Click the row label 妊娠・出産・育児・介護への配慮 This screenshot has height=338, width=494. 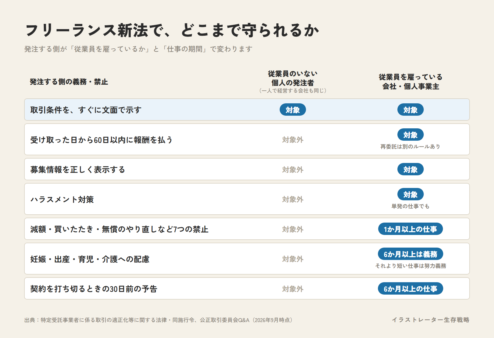pyautogui.click(x=90, y=259)
